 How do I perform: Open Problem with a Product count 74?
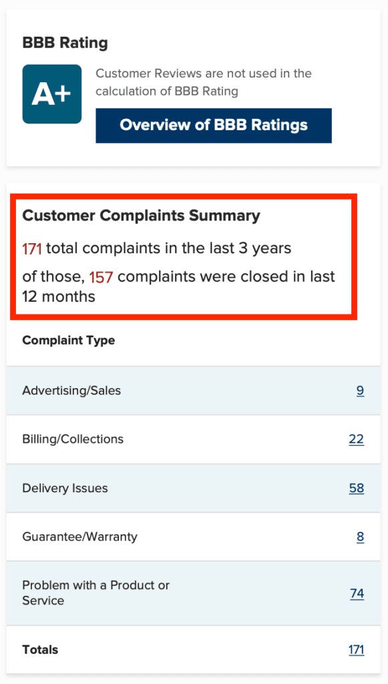(x=357, y=593)
